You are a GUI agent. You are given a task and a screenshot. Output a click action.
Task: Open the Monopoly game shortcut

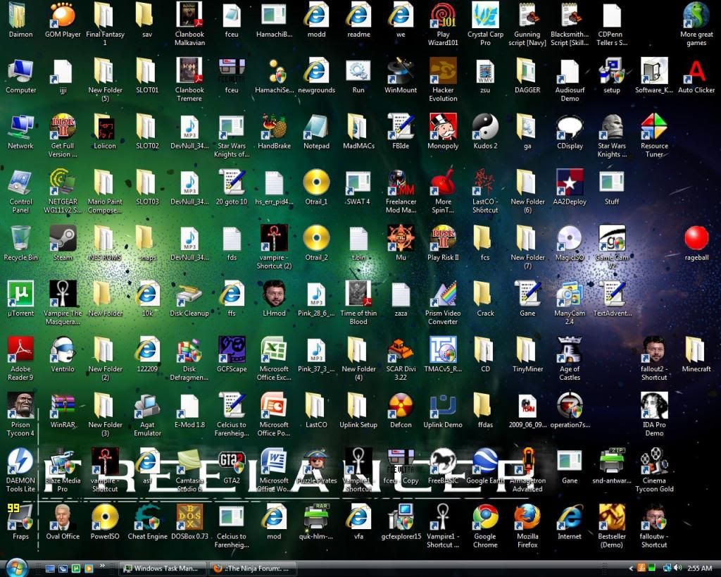point(443,127)
